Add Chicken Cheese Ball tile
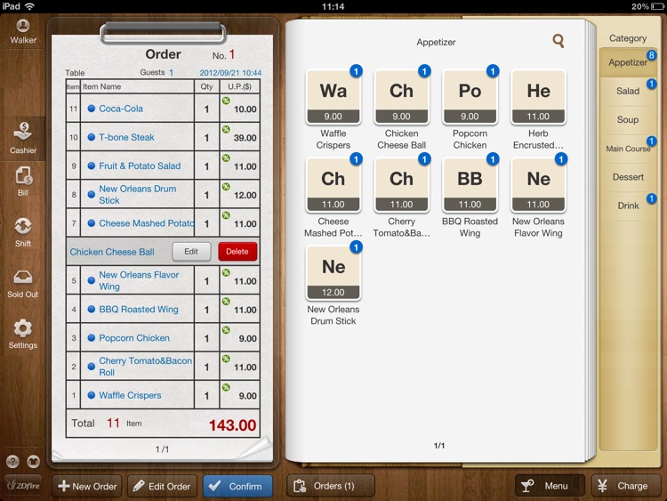Image resolution: width=667 pixels, height=501 pixels. (x=402, y=97)
